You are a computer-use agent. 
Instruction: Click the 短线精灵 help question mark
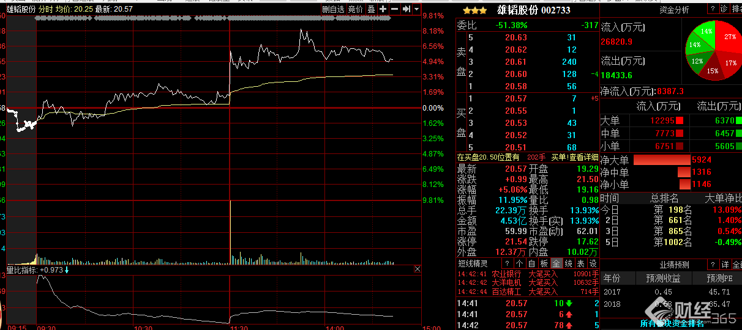(506, 263)
